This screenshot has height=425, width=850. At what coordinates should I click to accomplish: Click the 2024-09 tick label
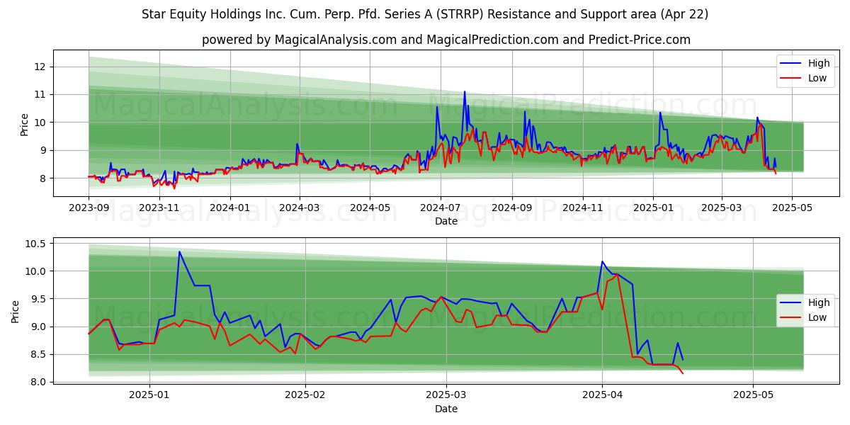click(511, 208)
